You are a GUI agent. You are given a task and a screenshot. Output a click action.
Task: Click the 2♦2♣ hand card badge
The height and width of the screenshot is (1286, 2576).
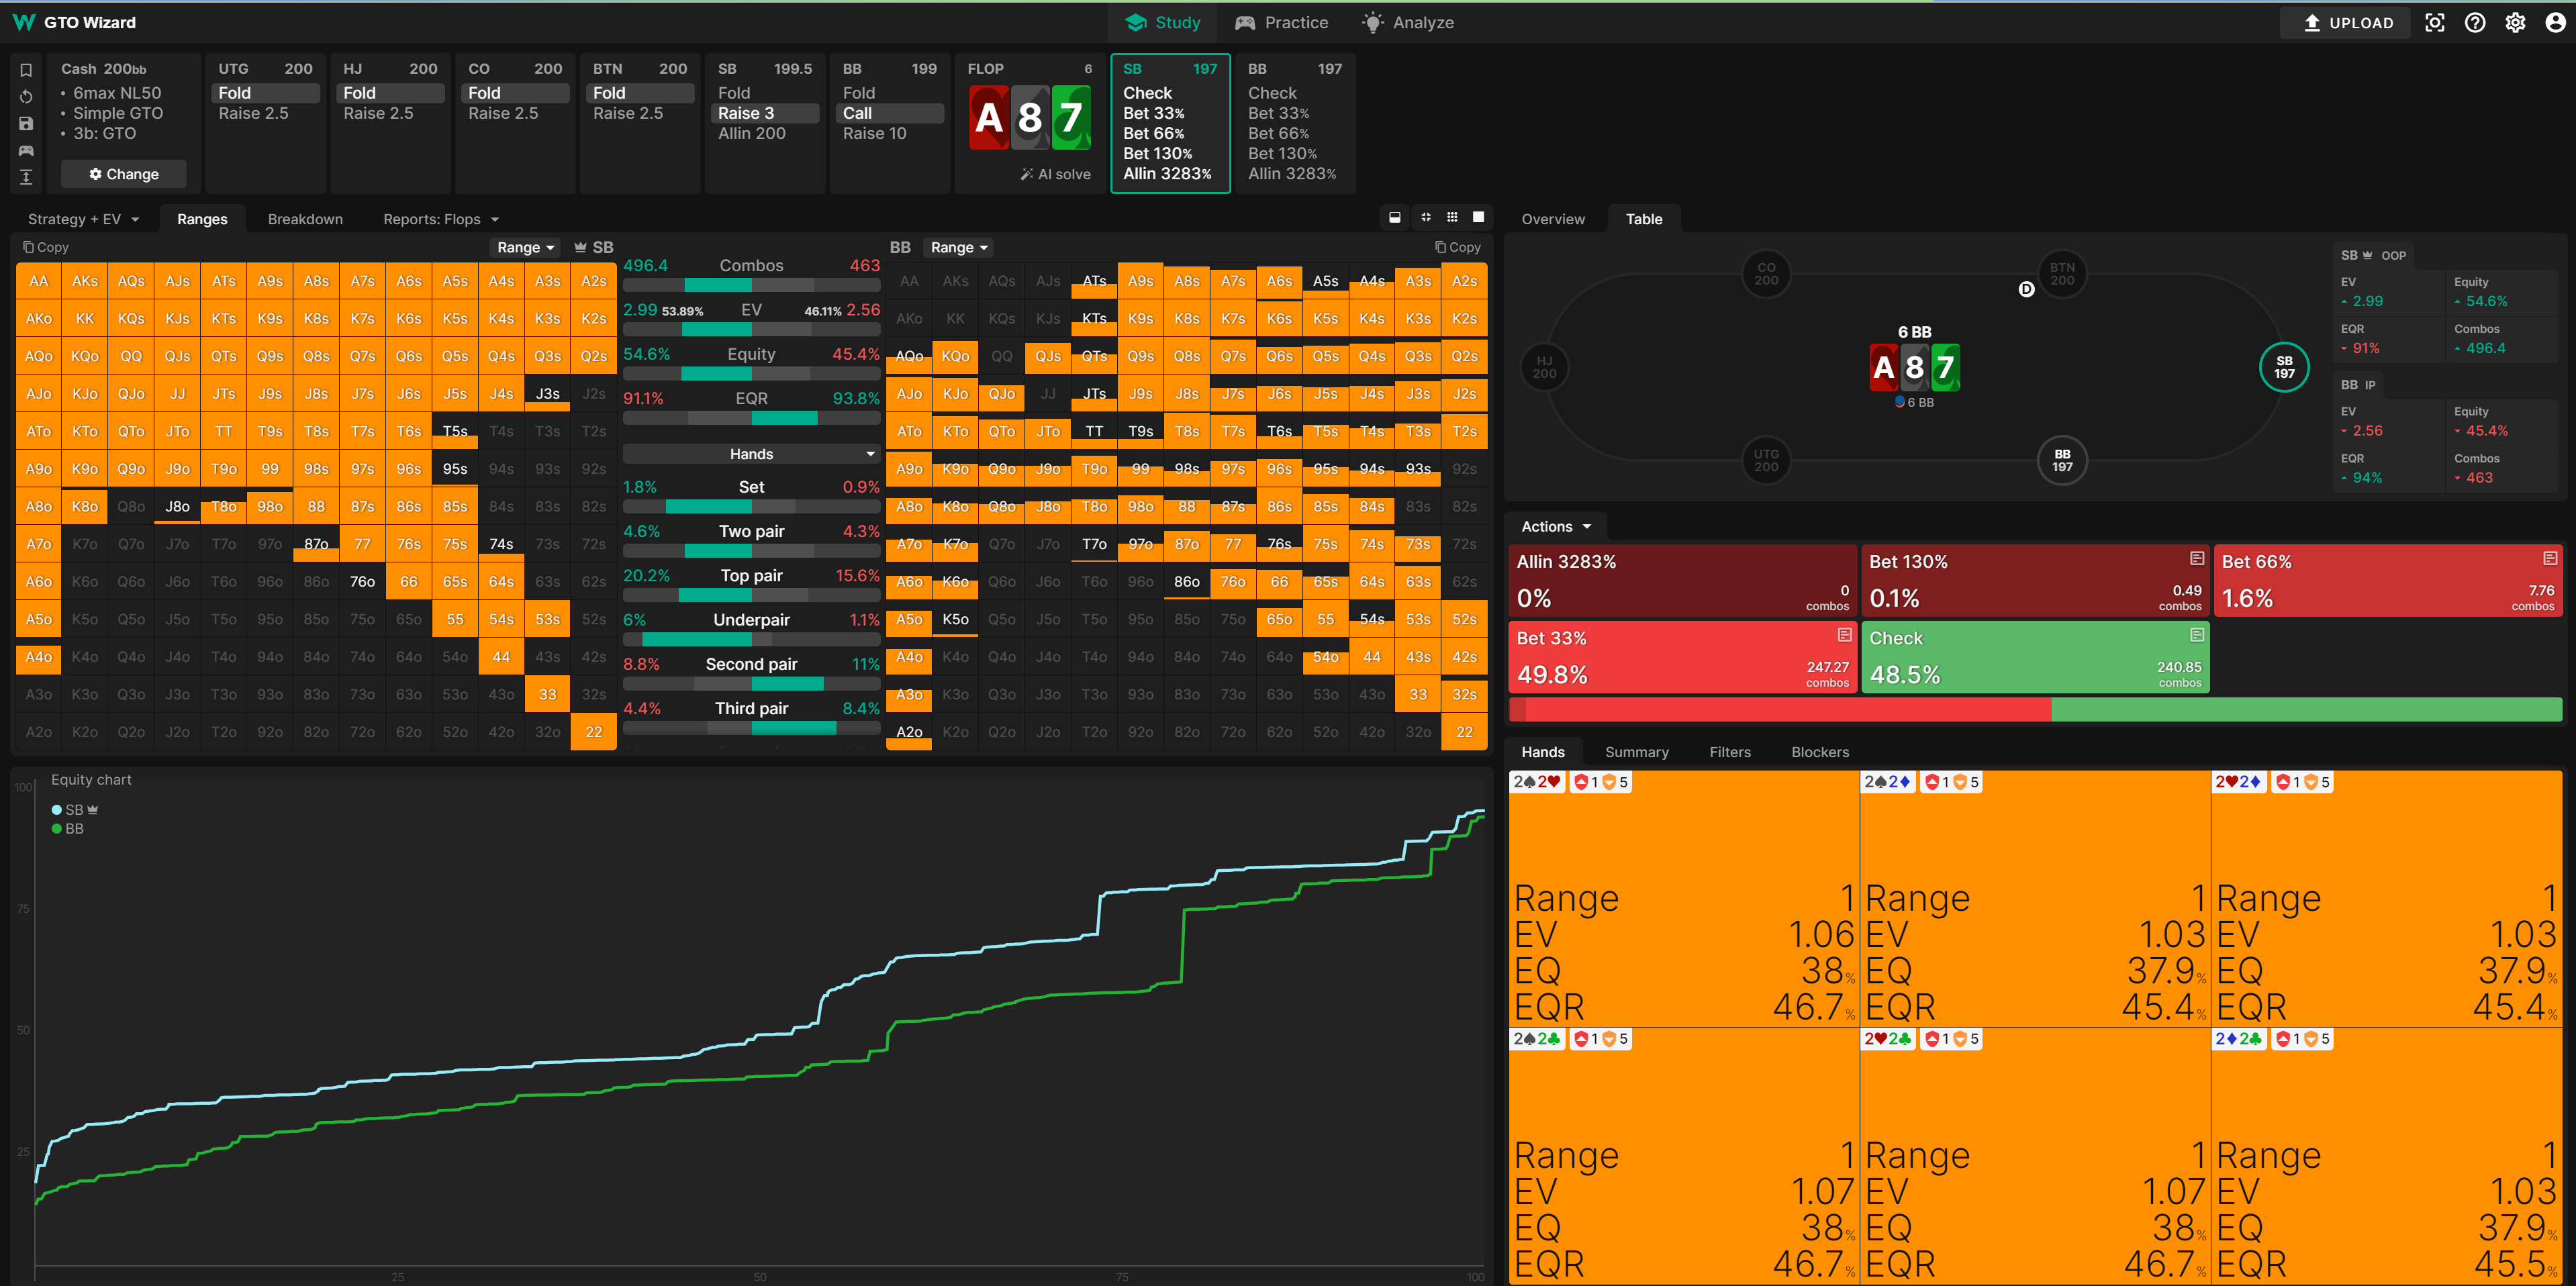2240,1039
